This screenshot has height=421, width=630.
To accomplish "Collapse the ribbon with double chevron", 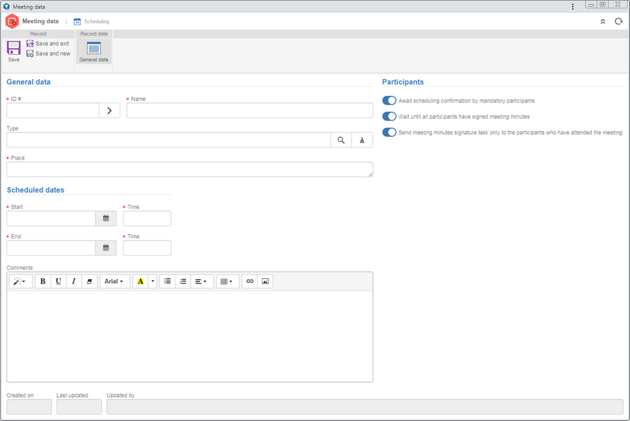I will point(603,21).
